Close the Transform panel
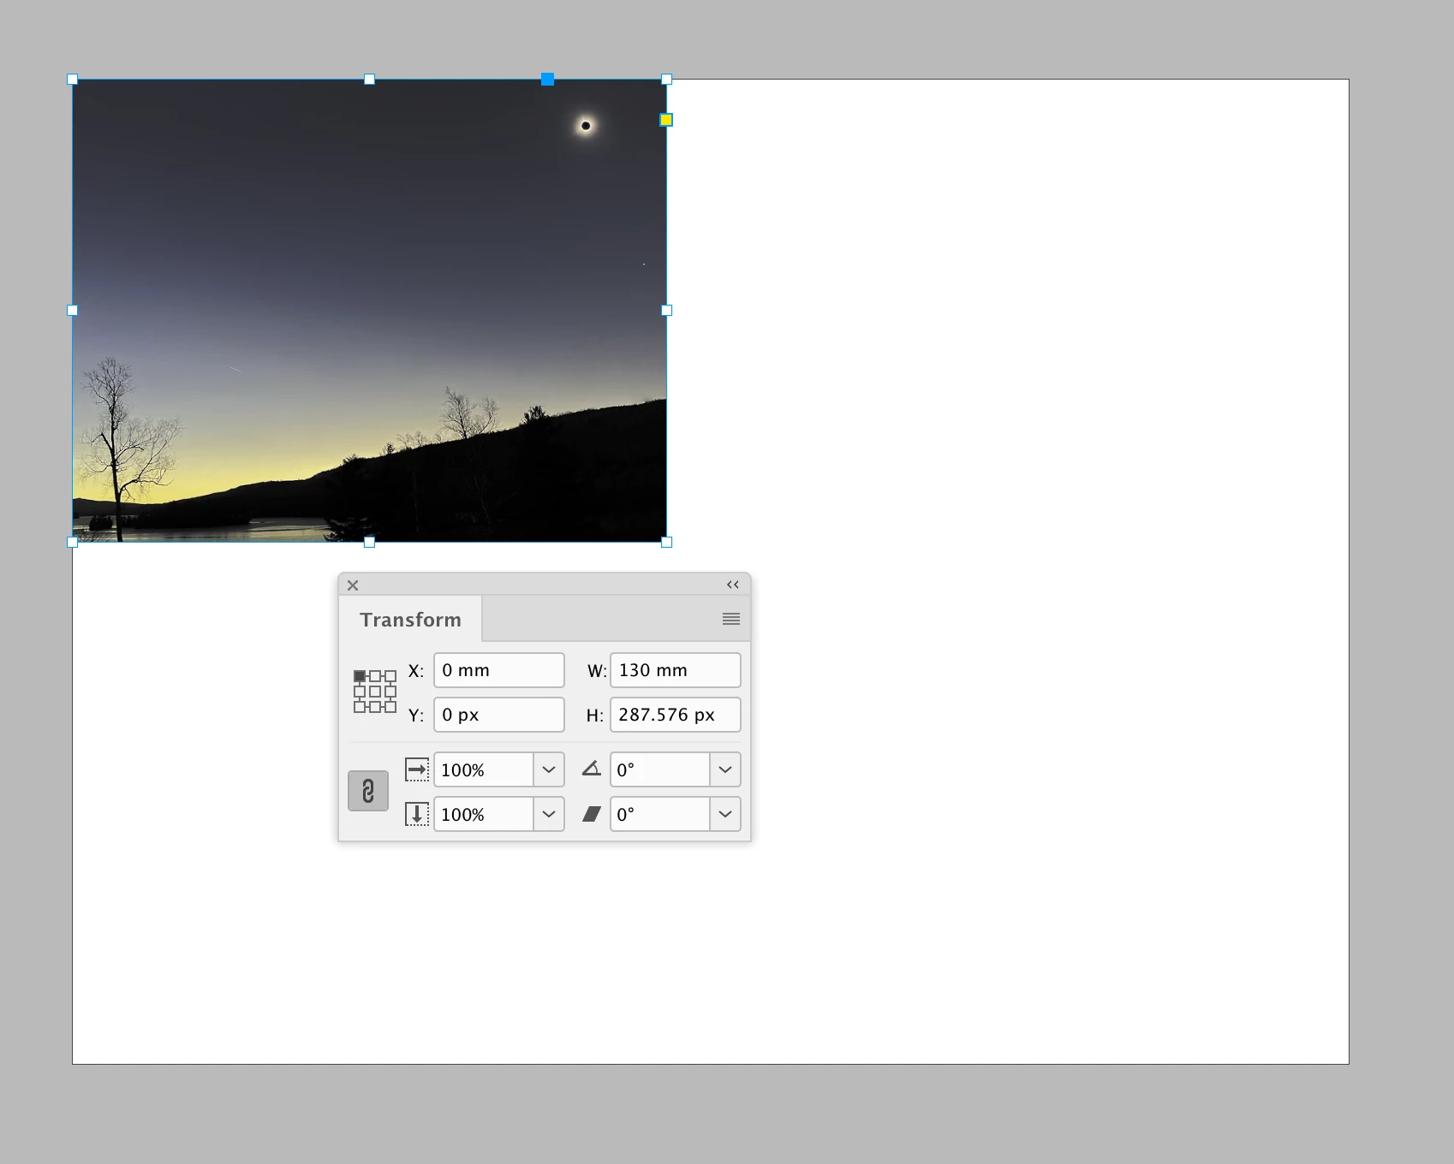This screenshot has height=1164, width=1454. pyautogui.click(x=353, y=585)
